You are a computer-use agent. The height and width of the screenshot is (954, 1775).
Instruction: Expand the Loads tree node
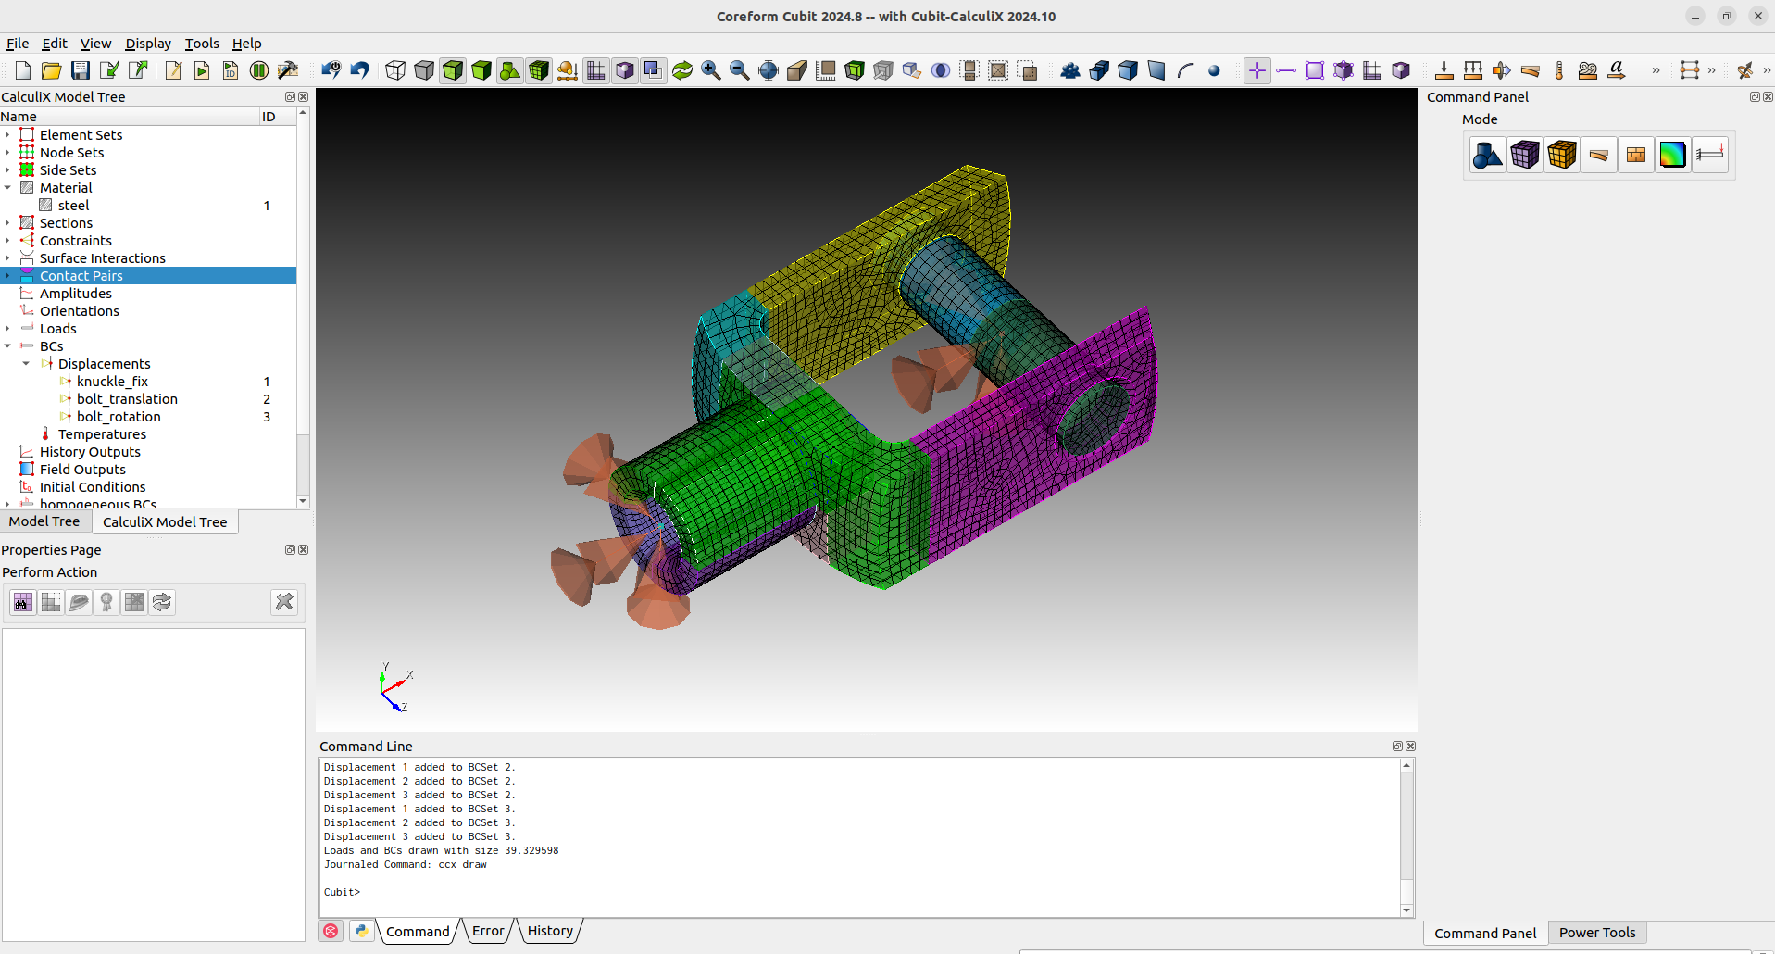click(8, 329)
